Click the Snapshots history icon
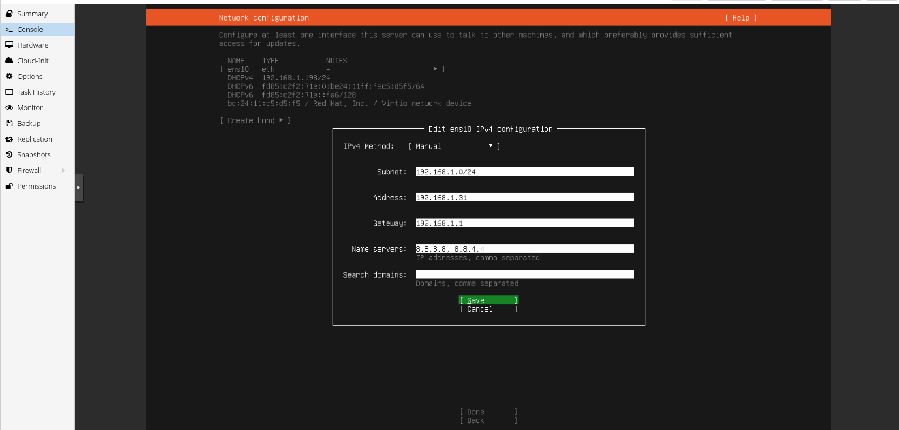 9,154
